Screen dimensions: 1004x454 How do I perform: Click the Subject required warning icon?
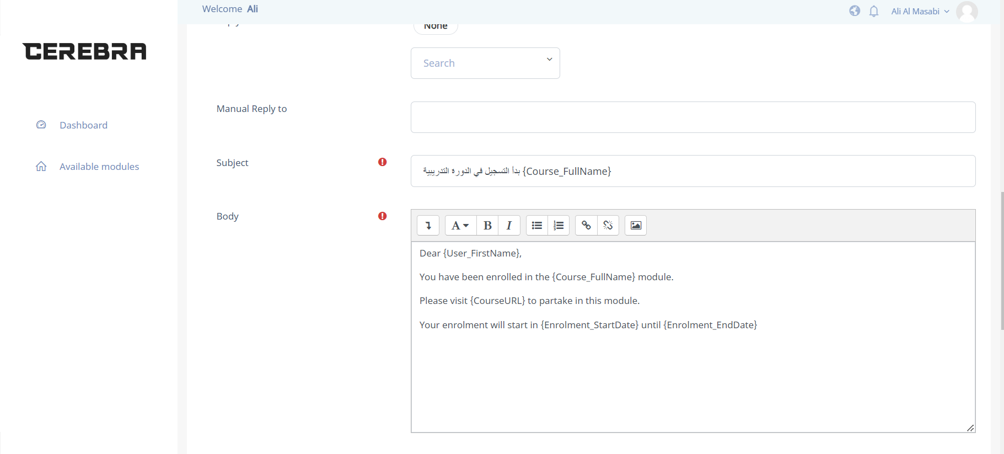click(x=382, y=162)
